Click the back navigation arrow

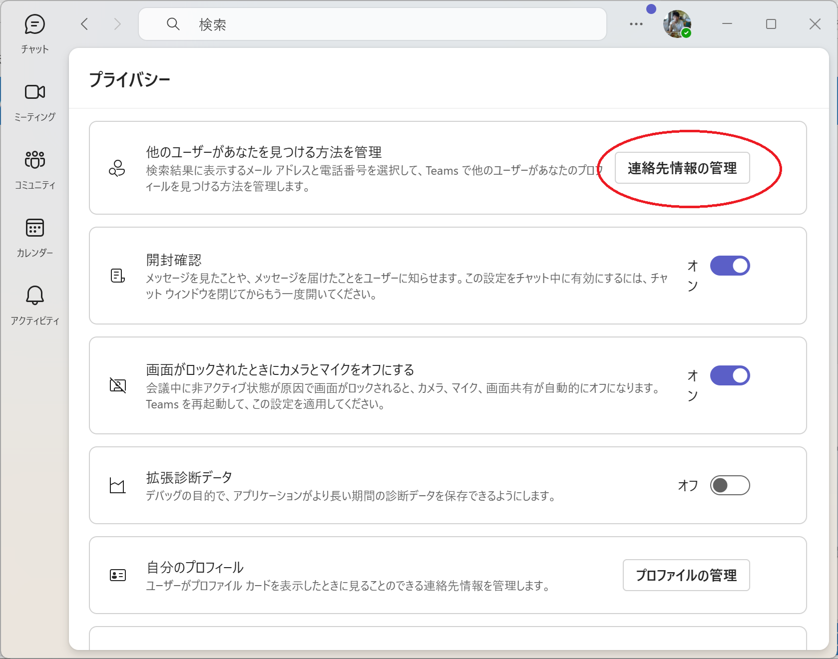click(84, 24)
